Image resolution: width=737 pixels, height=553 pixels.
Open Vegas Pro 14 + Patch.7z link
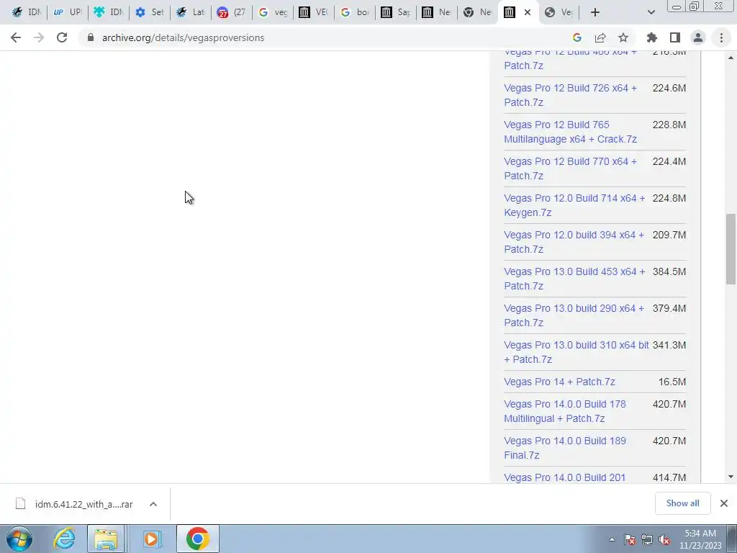[559, 382]
